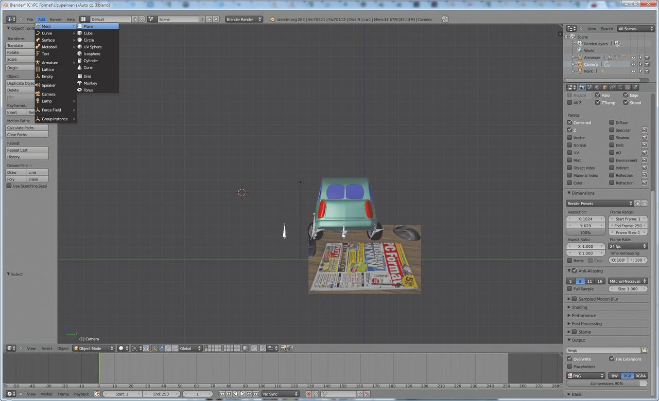Screen dimensions: 659x401
Task: Open the Curve submenu in Add menu
Action: [56, 33]
